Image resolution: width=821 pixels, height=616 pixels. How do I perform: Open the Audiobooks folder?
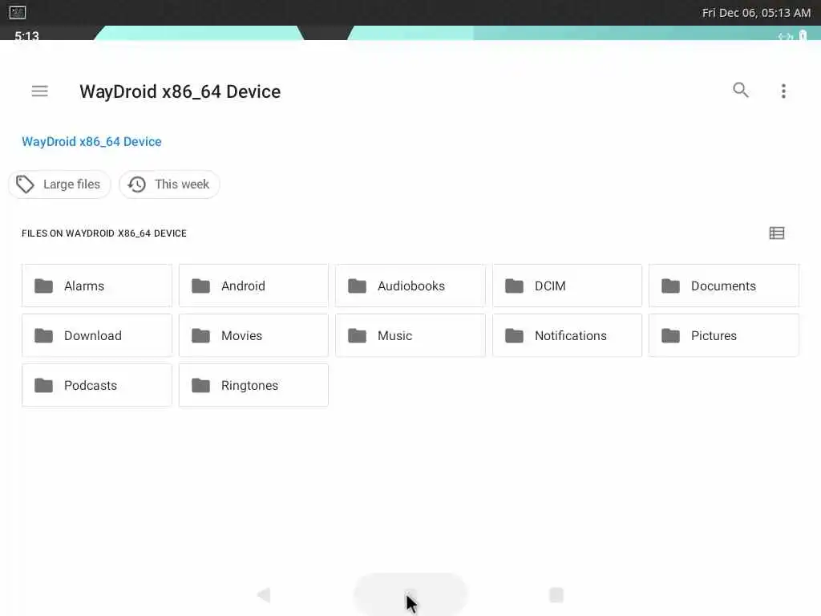tap(410, 286)
